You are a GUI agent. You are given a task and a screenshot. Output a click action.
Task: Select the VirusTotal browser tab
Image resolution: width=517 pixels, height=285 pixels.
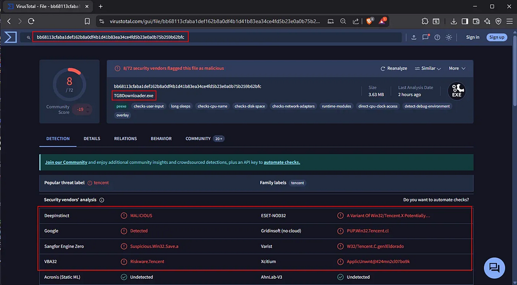48,7
